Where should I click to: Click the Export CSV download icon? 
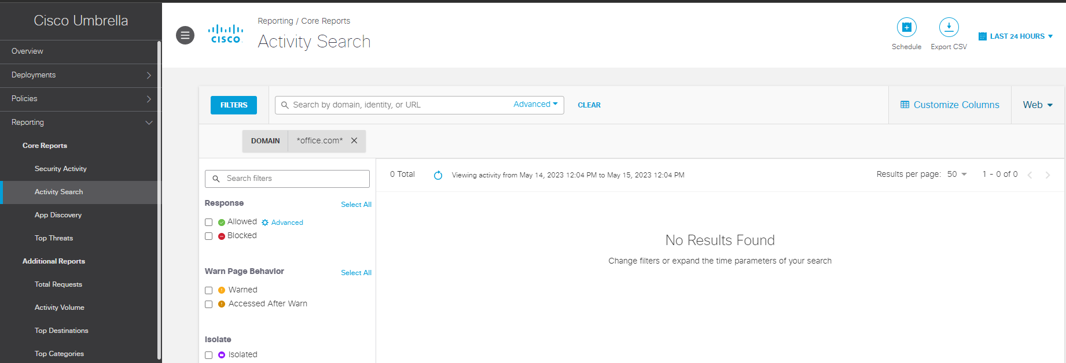click(x=949, y=27)
